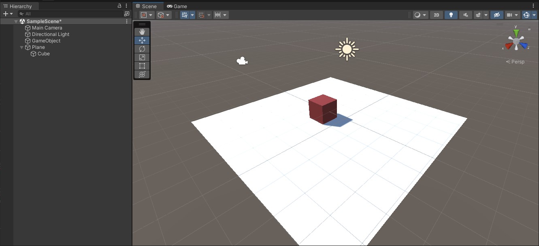This screenshot has height=246, width=539.
Task: Click the tool overlay drag handle
Action: pos(142,25)
